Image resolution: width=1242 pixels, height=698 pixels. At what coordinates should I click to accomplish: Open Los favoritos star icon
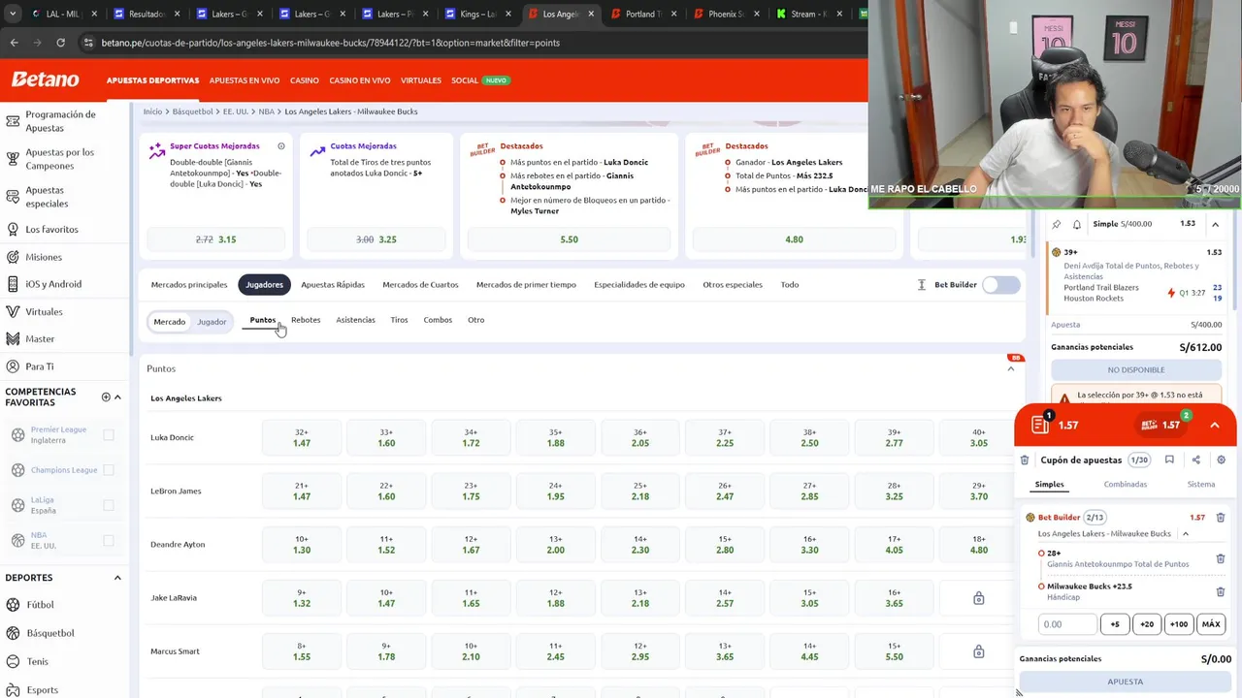click(x=13, y=230)
